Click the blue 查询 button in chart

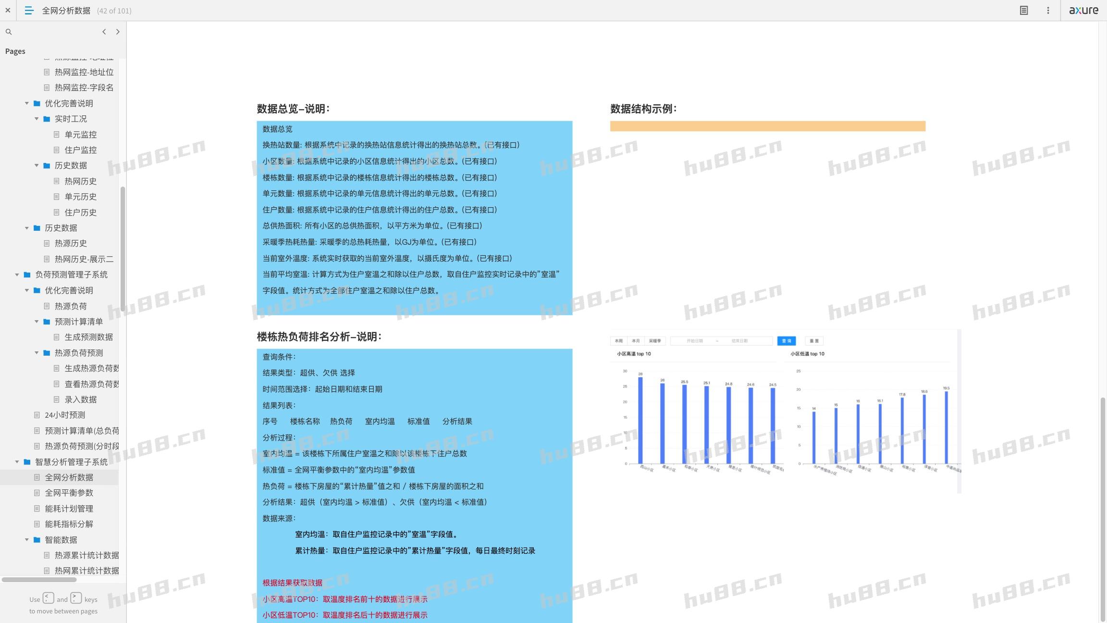[786, 341]
